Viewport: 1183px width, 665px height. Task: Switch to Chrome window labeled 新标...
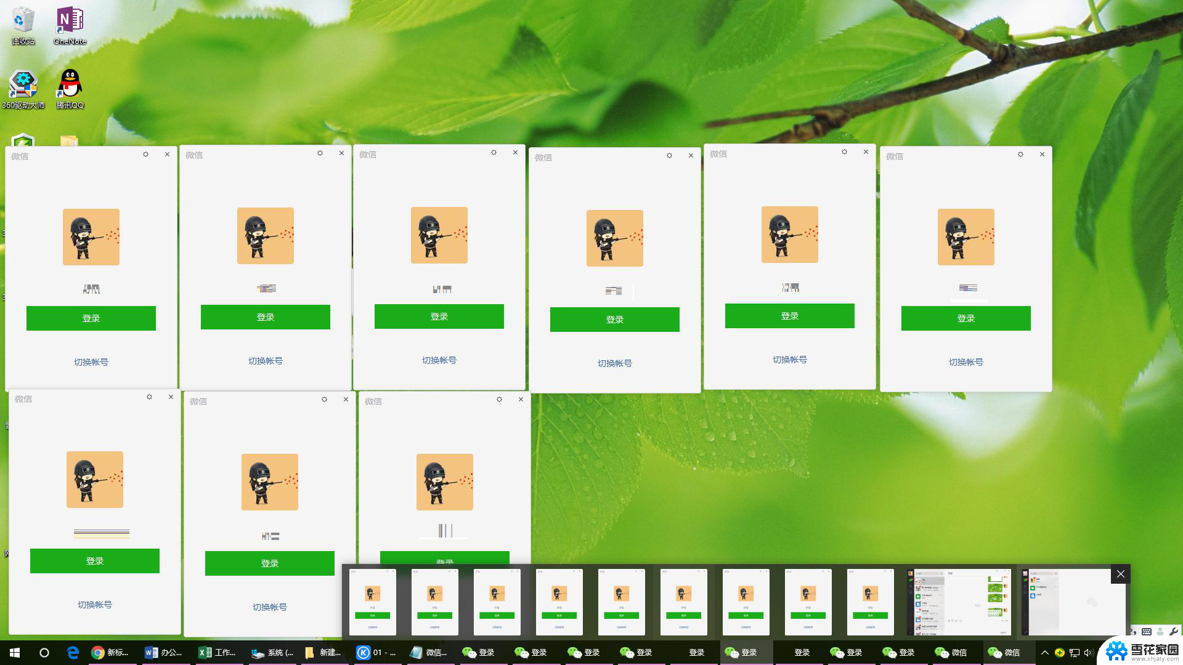point(111,653)
